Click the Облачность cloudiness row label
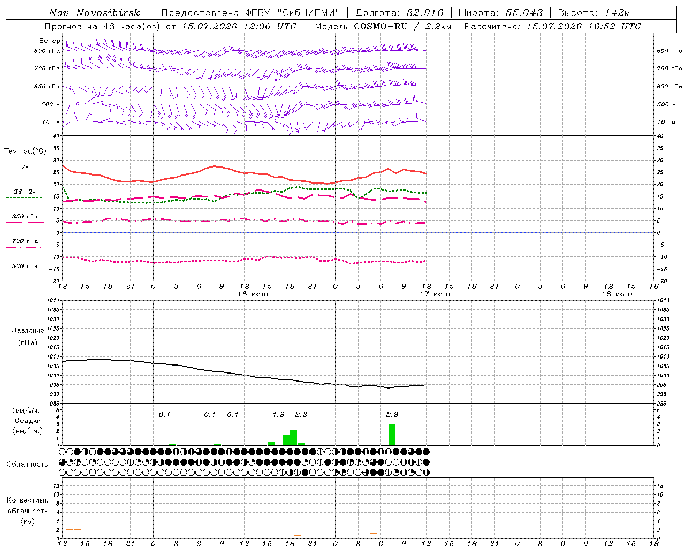This screenshot has width=685, height=548. click(x=27, y=464)
